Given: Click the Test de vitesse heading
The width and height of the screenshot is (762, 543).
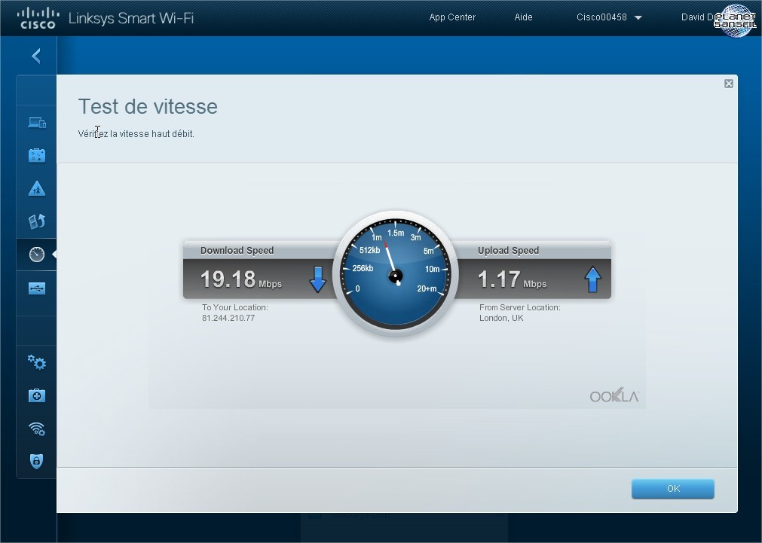Looking at the screenshot, I should [x=148, y=106].
